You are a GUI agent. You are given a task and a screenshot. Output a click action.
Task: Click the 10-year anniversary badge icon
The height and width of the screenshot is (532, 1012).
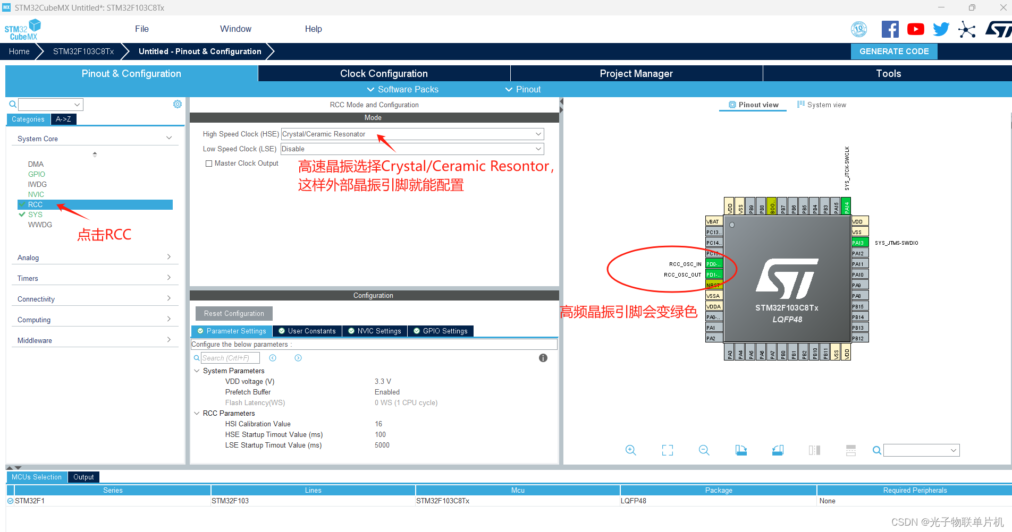coord(859,29)
